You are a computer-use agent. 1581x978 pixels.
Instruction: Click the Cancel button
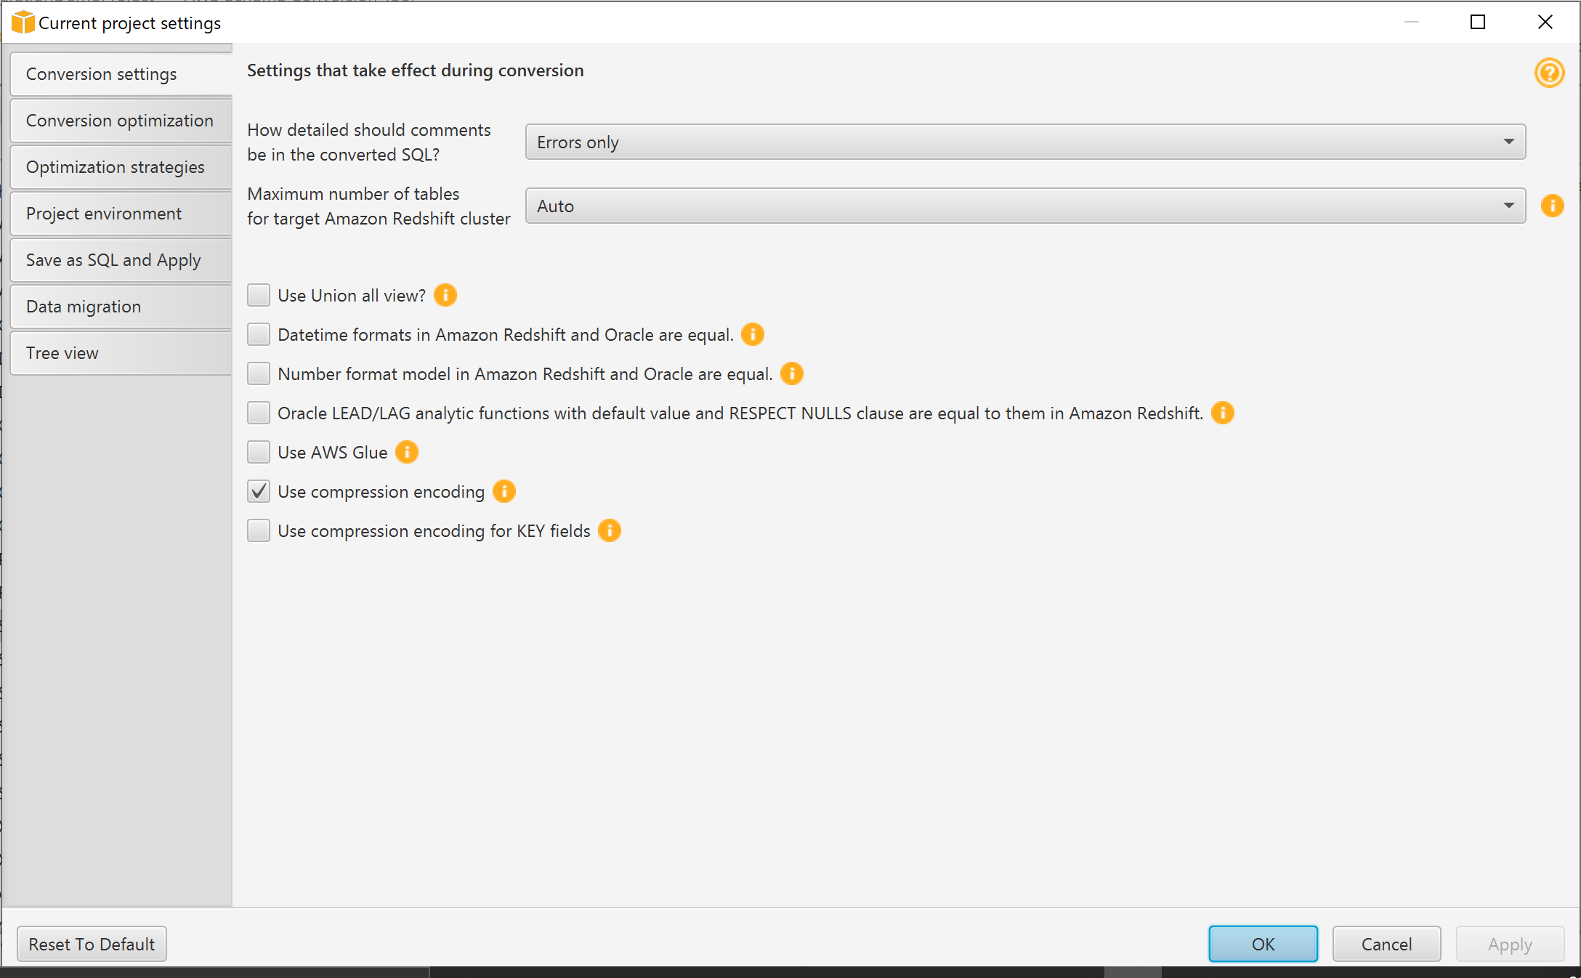click(x=1386, y=944)
